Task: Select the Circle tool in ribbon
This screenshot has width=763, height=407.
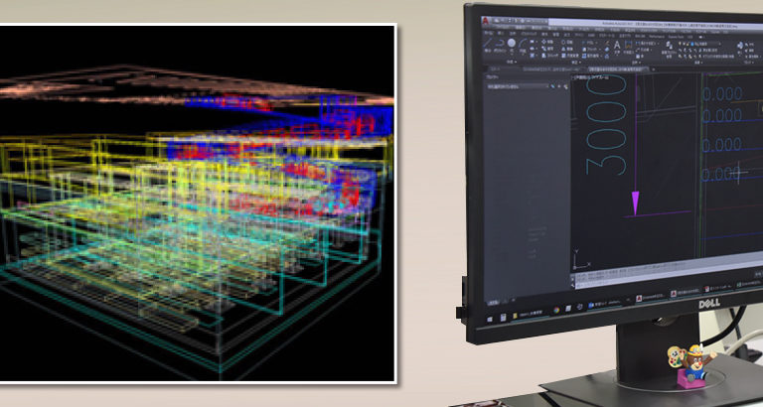Action: [512, 43]
